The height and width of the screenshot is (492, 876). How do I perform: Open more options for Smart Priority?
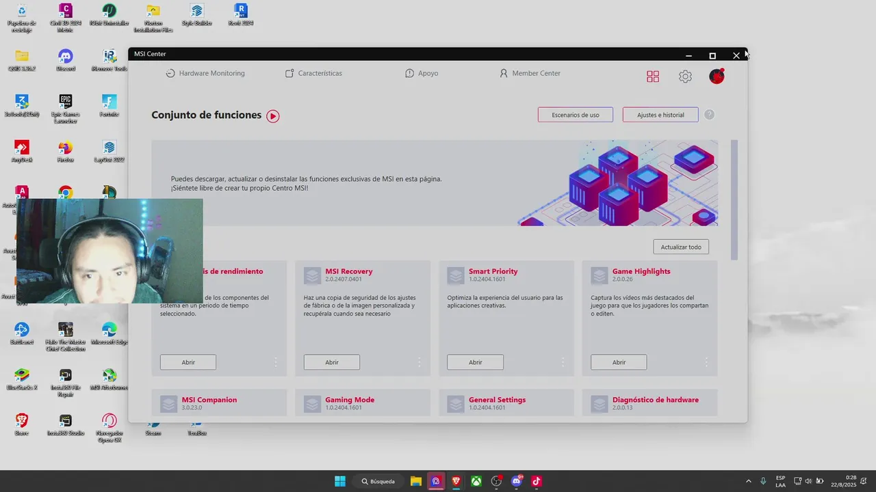tap(563, 362)
